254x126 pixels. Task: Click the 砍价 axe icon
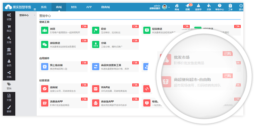pos(96,30)
